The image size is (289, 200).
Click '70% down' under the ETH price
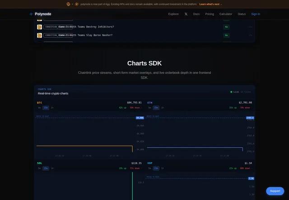245,108
